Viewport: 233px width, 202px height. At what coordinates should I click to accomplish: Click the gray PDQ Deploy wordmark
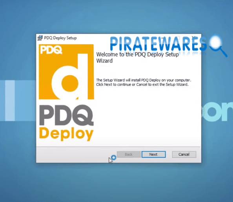[66, 123]
